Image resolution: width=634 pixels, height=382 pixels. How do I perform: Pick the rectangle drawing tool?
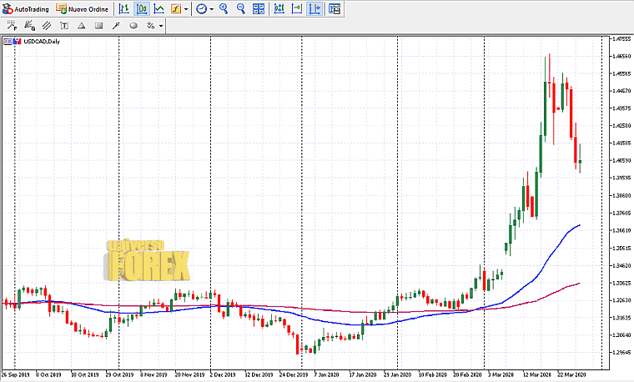coord(99,26)
